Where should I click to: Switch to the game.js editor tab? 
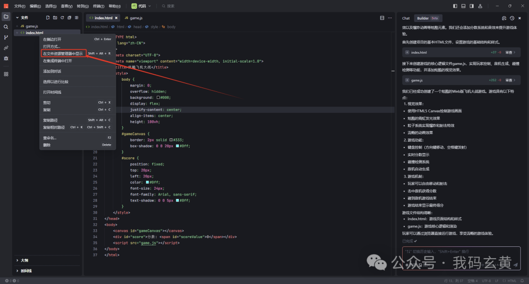134,18
